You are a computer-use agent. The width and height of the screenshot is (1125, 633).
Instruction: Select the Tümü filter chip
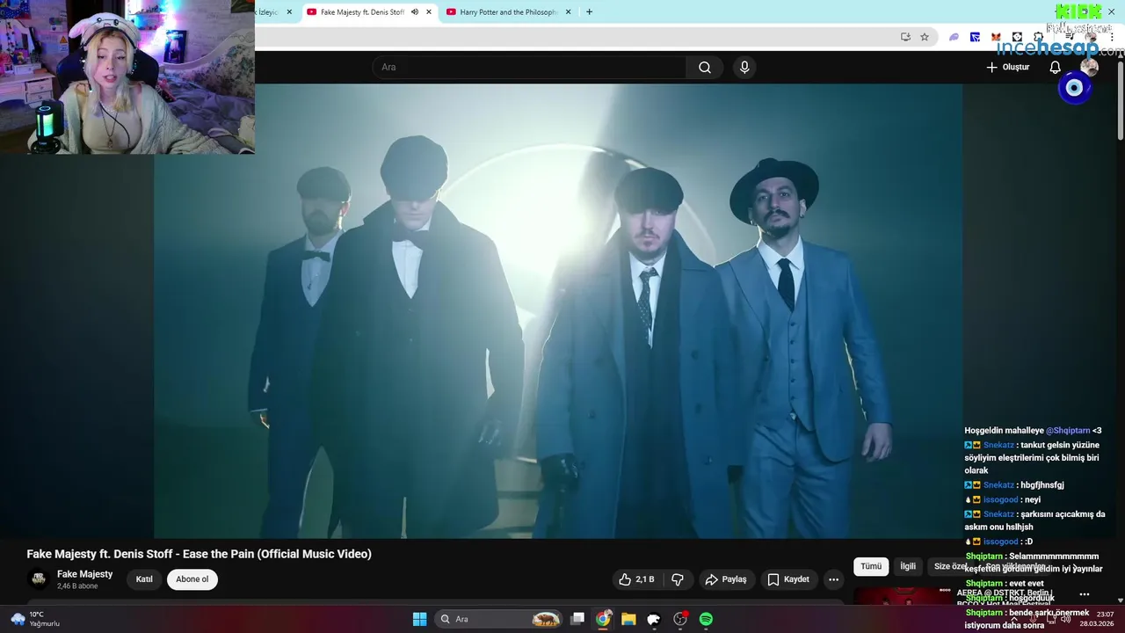(x=871, y=567)
